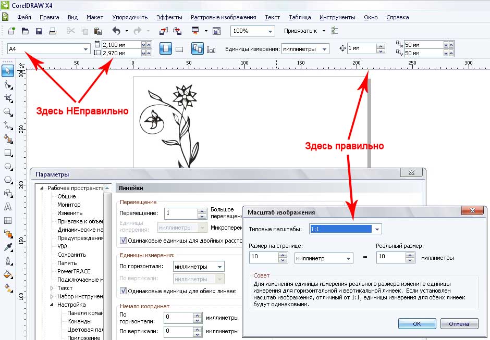Select the Basic shapes tool
The width and height of the screenshot is (490, 340).
[x=8, y=193]
